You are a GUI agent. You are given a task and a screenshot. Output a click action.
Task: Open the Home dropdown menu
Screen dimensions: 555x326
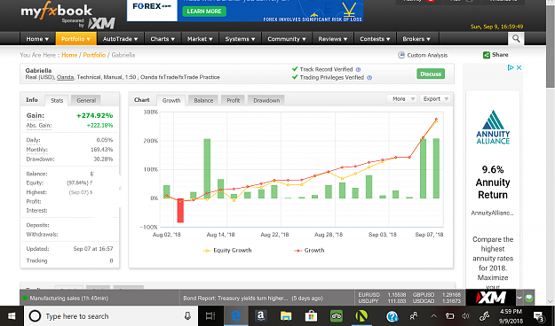pos(37,39)
